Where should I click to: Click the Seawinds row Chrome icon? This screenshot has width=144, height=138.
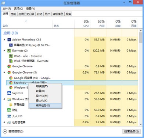tap(11, 83)
